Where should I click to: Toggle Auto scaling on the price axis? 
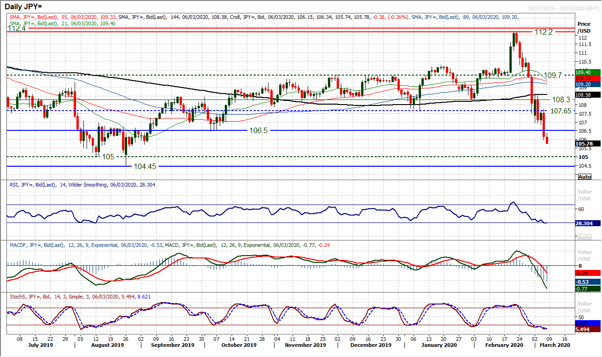click(x=584, y=176)
